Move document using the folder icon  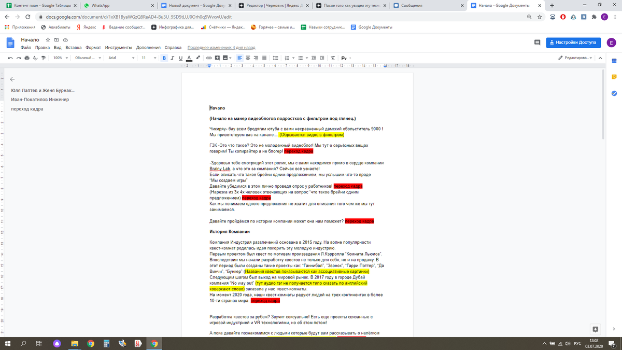pos(56,39)
